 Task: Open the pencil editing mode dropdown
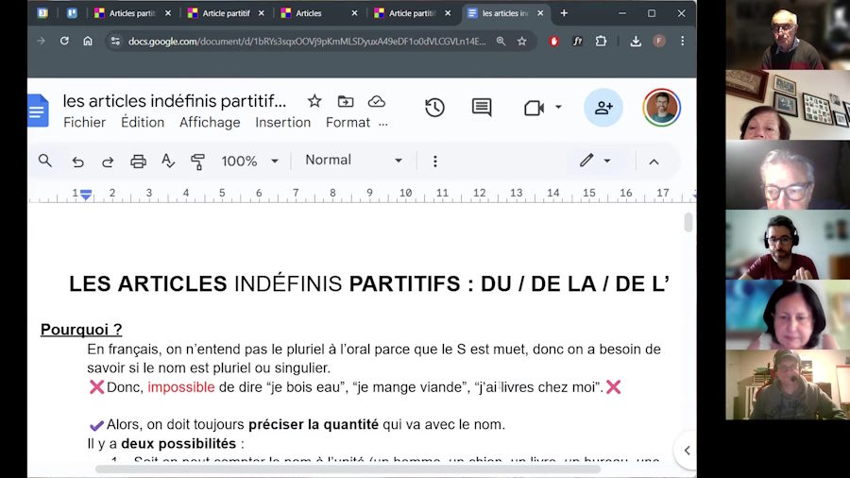point(594,161)
